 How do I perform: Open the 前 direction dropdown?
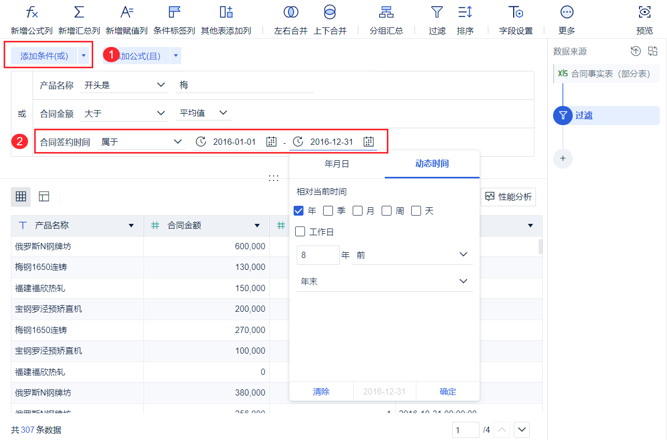coord(412,255)
